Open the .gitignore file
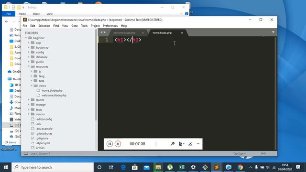Screen dimensions: 306x172 coord(42,138)
